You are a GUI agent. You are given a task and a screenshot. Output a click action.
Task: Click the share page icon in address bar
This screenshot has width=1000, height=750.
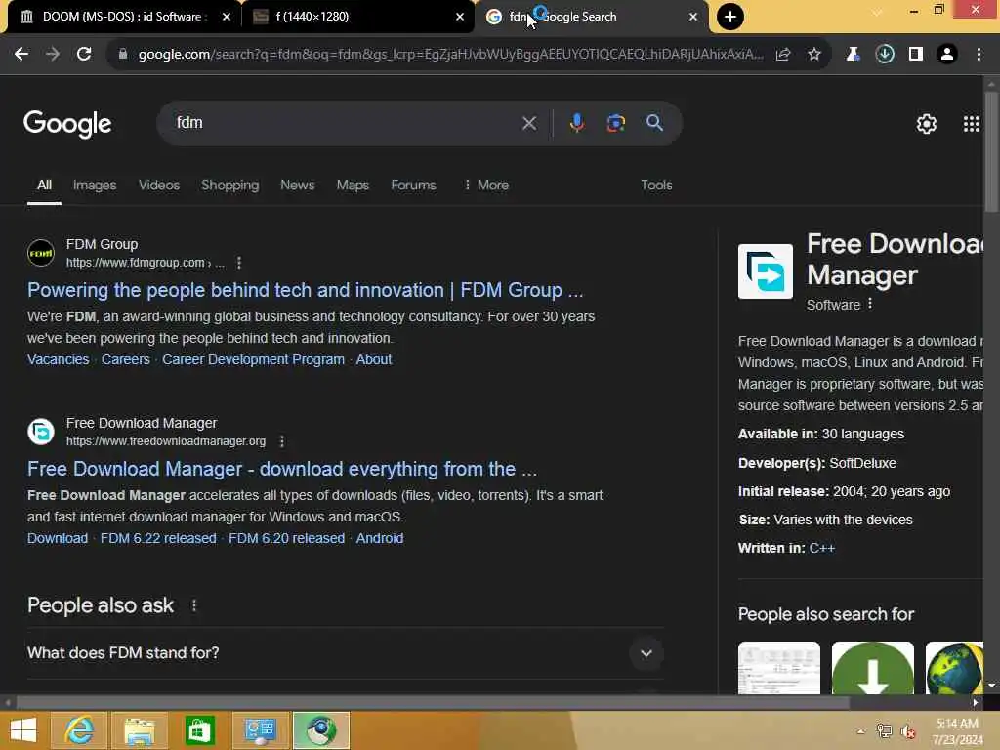point(783,55)
